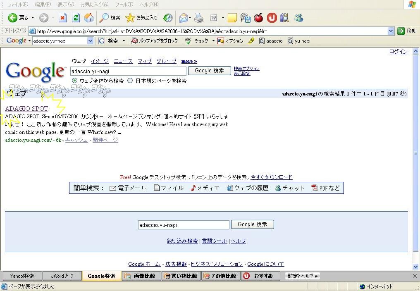Open the ツール(T) menu
The image size is (420, 291).
pos(124,4)
